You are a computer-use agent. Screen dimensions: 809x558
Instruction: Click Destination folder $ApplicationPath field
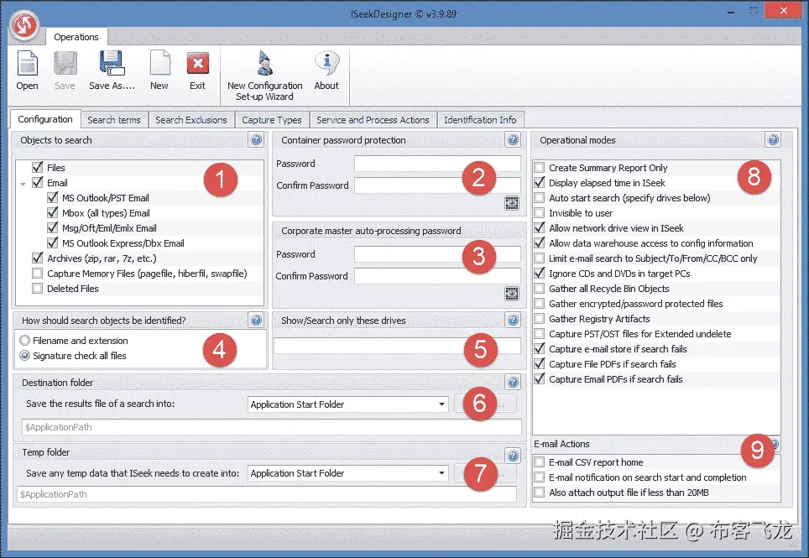pos(272,427)
